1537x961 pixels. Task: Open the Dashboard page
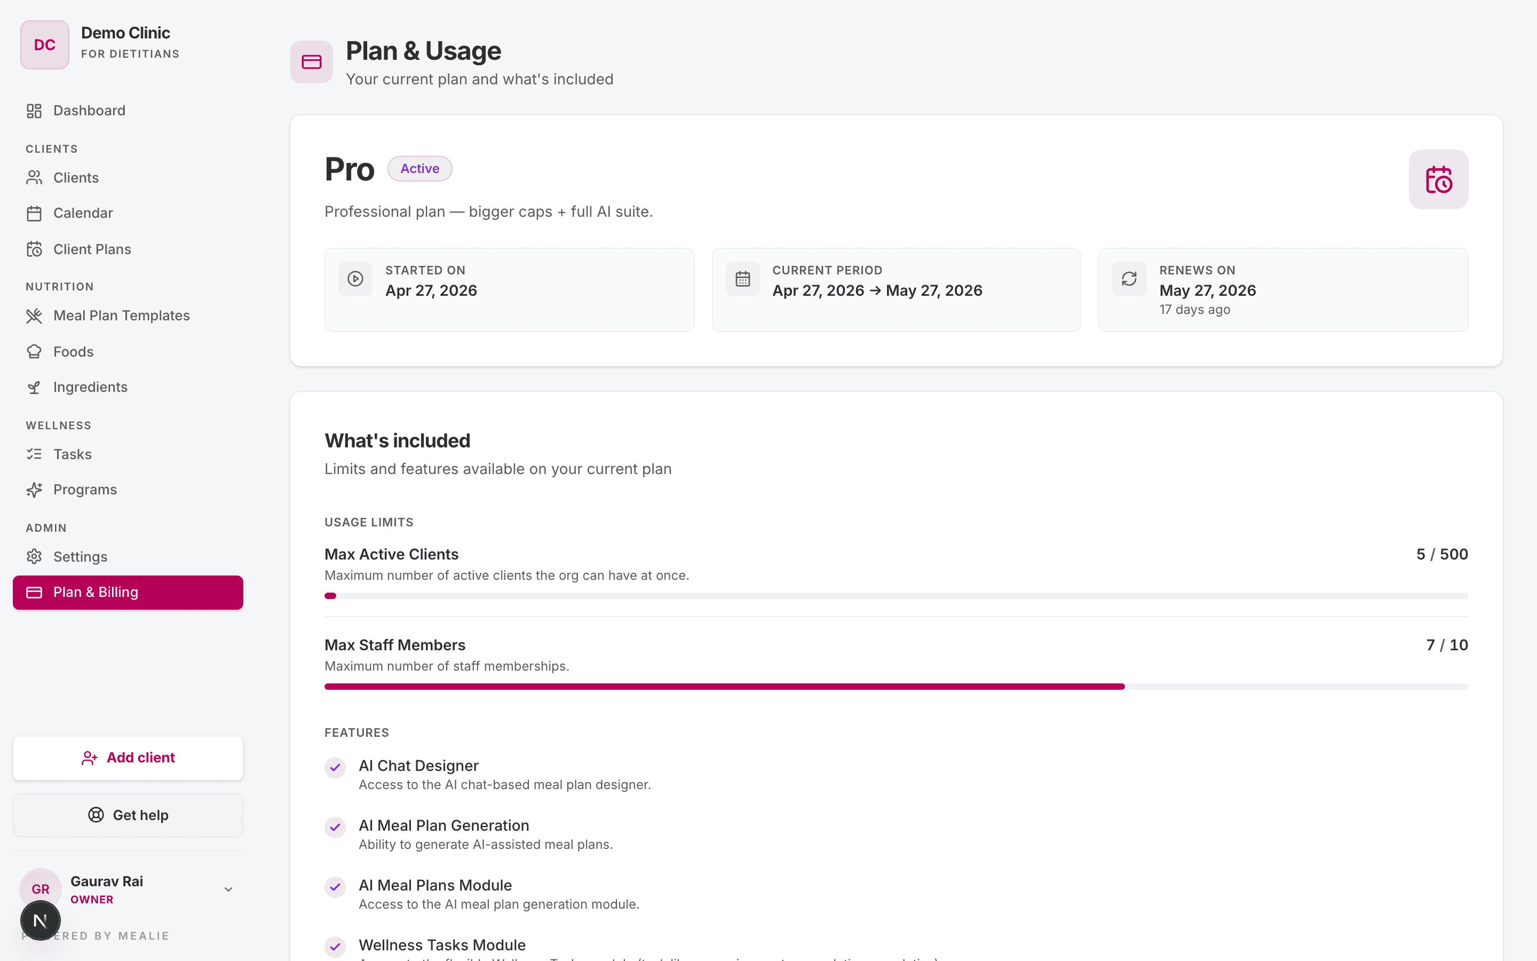[128, 111]
